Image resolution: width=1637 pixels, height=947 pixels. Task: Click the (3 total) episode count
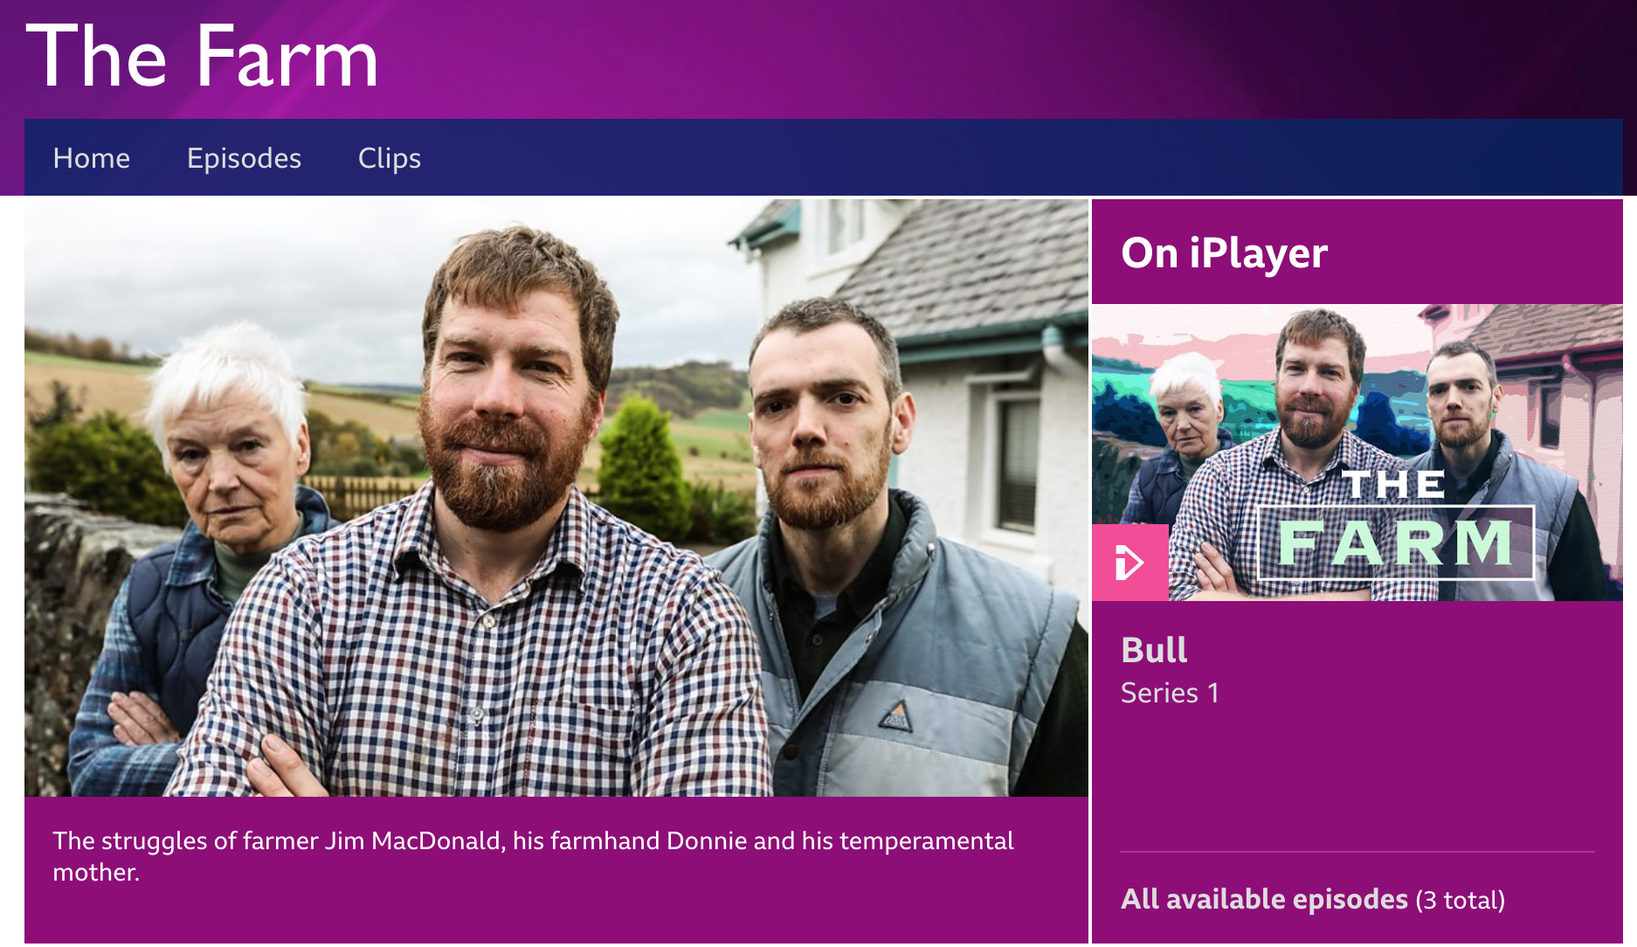point(1461,900)
